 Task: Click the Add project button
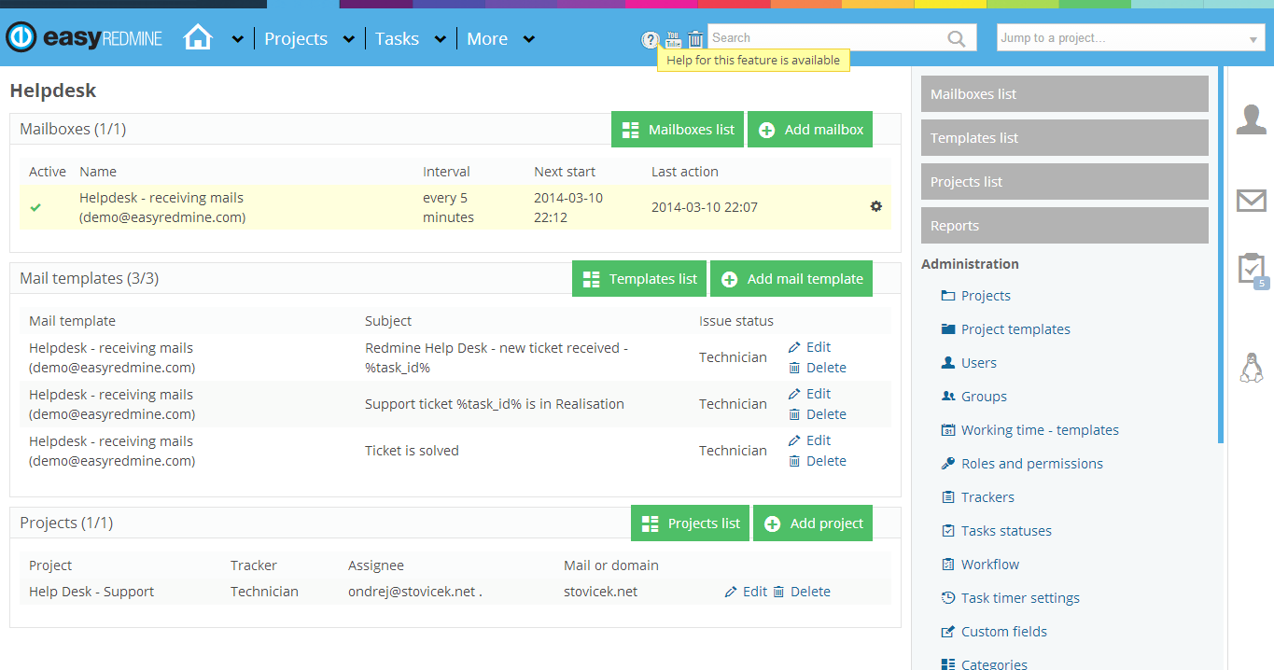coord(813,523)
